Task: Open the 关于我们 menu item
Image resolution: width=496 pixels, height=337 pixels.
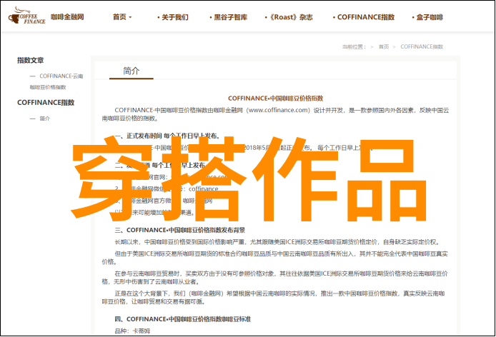Action: (173, 17)
